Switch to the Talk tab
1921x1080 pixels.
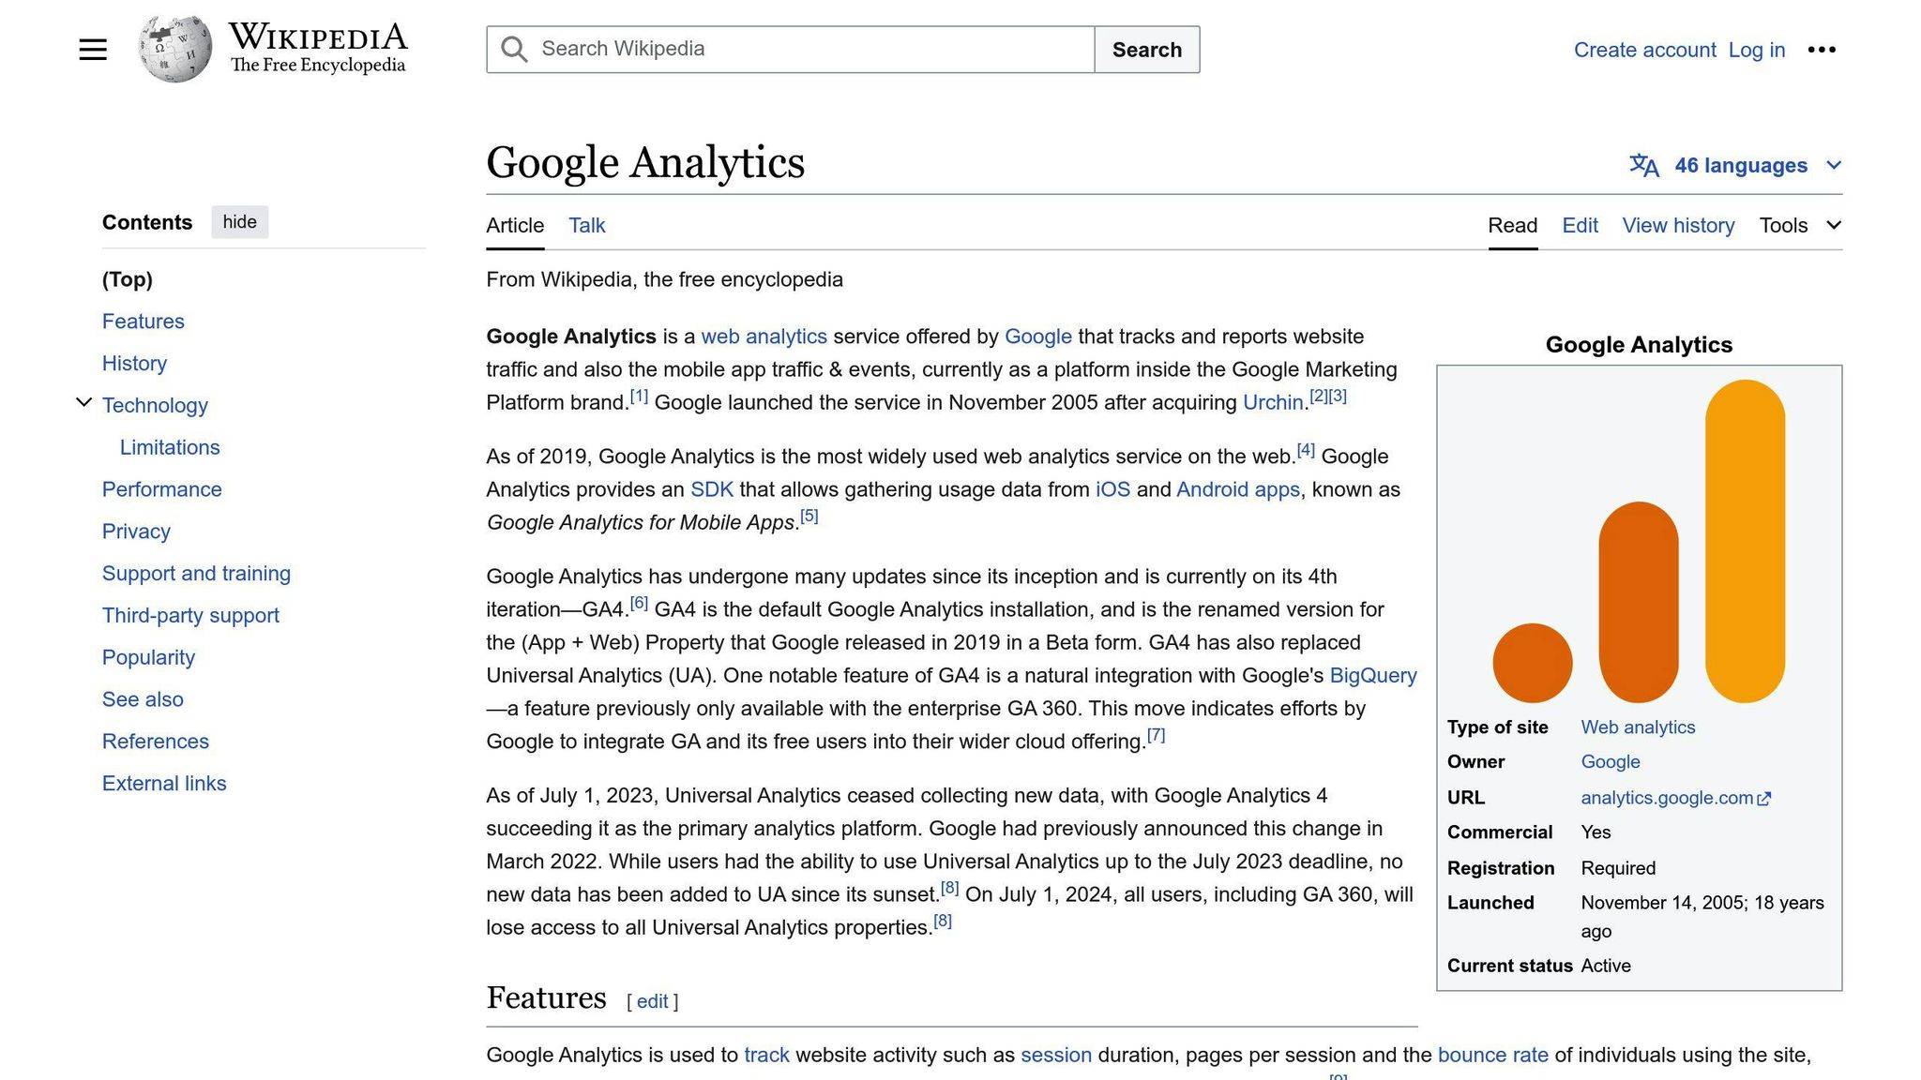[x=586, y=226]
